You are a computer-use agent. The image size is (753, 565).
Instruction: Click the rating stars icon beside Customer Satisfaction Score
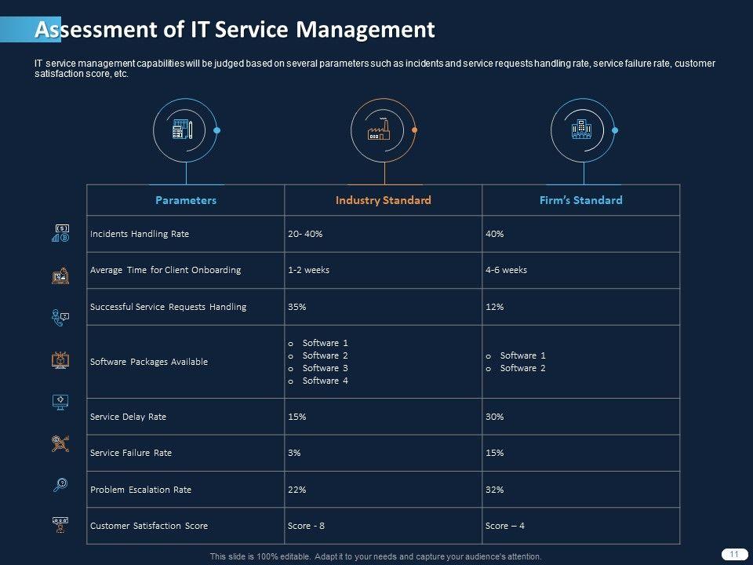[60, 525]
